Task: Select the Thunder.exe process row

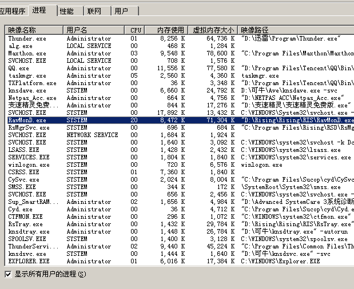Action: point(180,38)
